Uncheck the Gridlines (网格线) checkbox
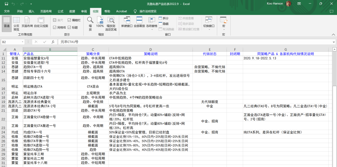 (x=55, y=27)
